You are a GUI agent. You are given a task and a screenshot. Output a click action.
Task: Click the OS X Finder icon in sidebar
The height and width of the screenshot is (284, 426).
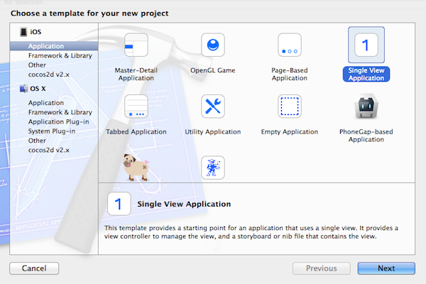[24, 89]
